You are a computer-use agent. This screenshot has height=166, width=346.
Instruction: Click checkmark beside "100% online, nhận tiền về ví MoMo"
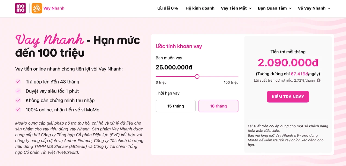pyautogui.click(x=18, y=109)
